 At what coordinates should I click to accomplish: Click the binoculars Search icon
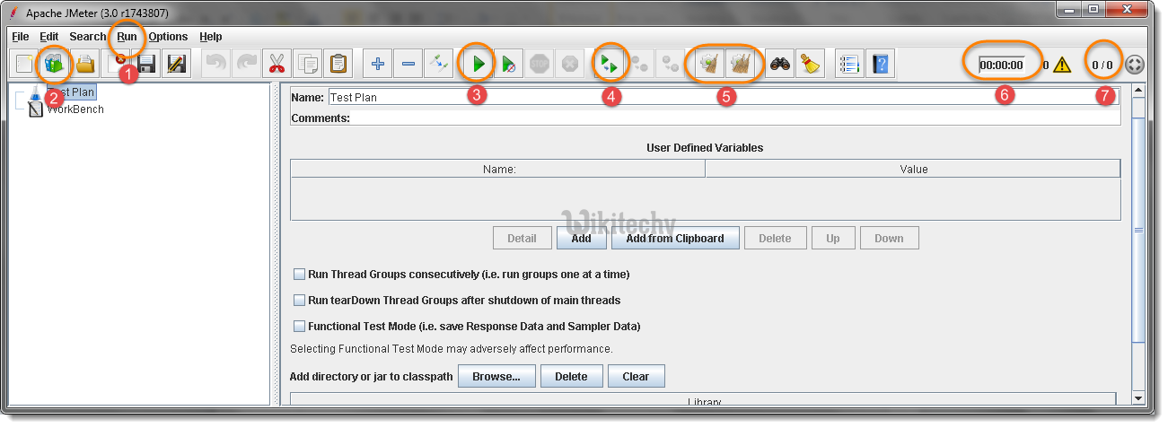click(x=780, y=64)
